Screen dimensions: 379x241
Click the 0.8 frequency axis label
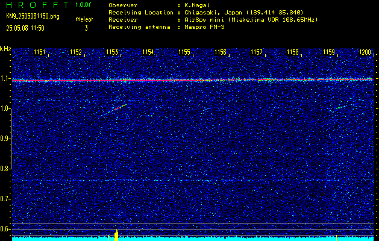[x=4, y=169]
